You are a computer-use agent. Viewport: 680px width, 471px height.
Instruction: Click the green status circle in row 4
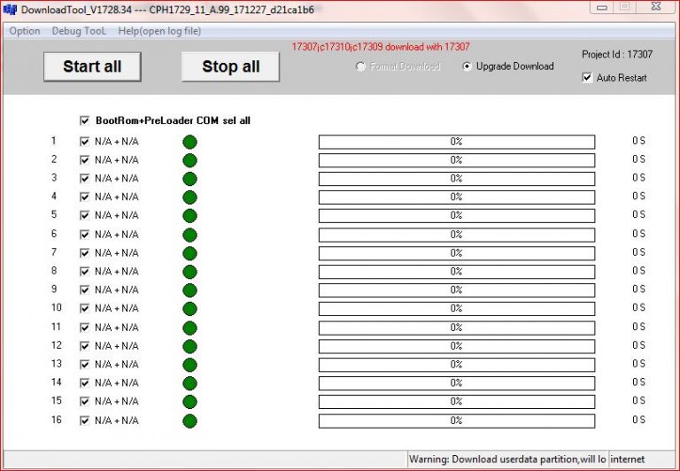[x=189, y=197]
